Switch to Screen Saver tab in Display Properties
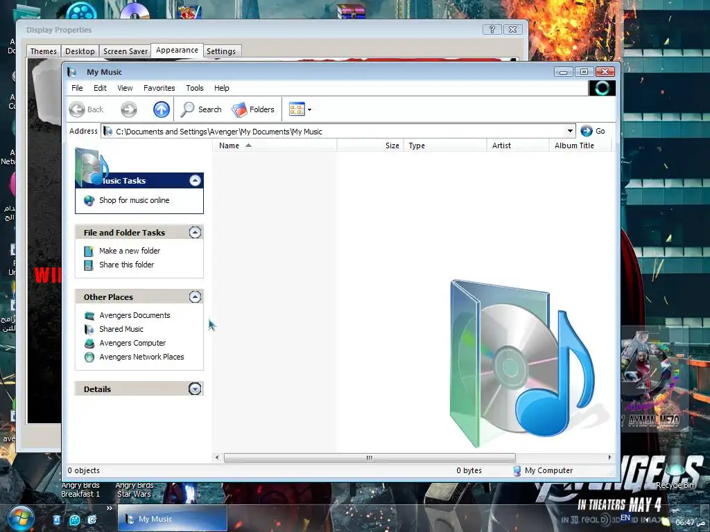710x532 pixels. (x=125, y=51)
